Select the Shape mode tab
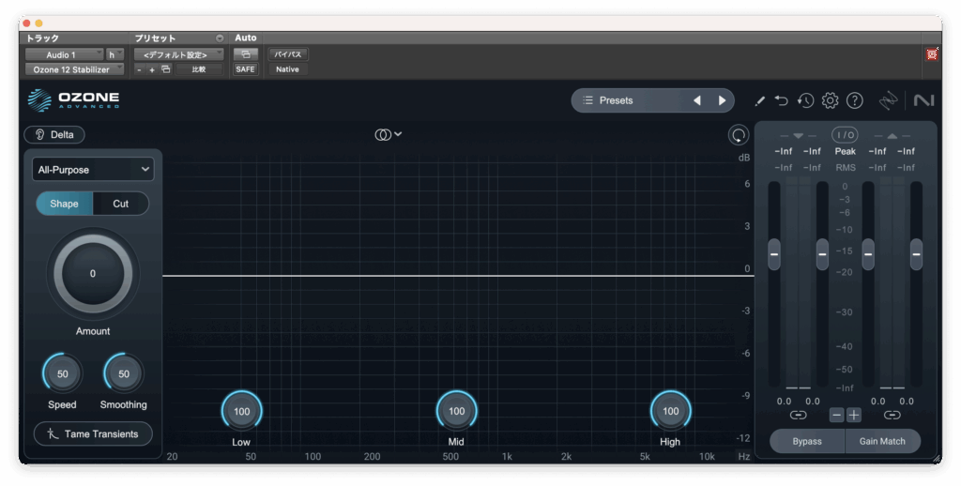 pos(64,204)
